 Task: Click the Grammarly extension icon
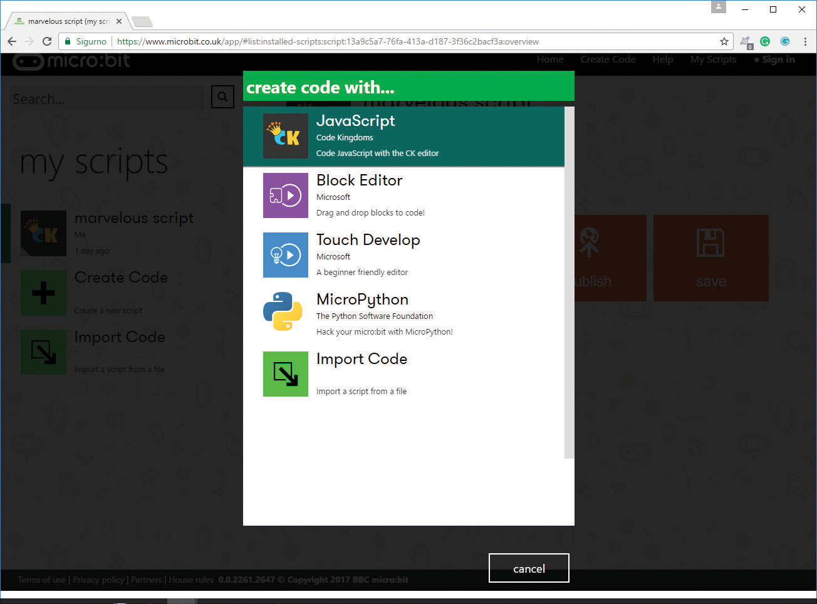[x=765, y=41]
